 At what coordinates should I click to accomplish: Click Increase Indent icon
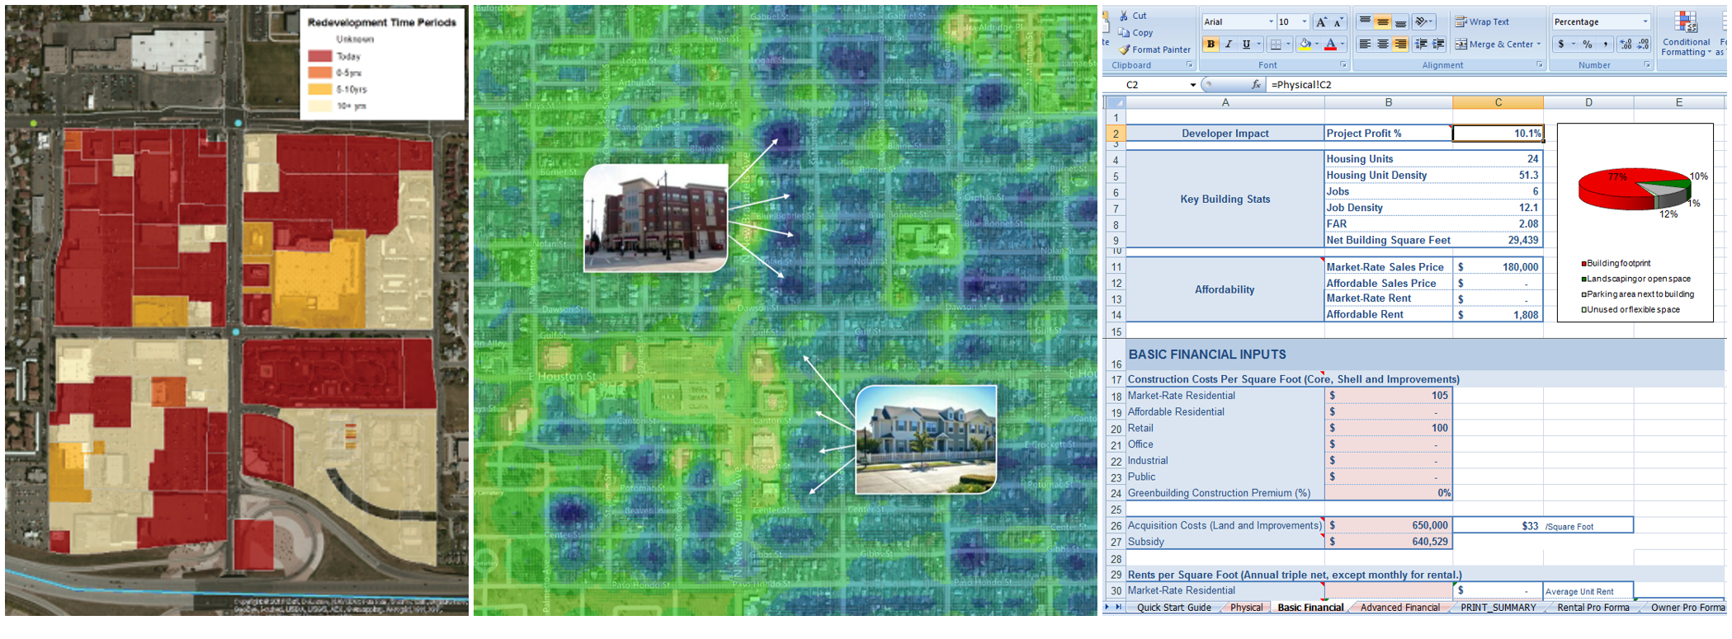[1438, 45]
